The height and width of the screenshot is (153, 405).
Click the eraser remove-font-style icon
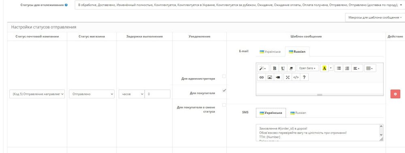click(x=291, y=68)
